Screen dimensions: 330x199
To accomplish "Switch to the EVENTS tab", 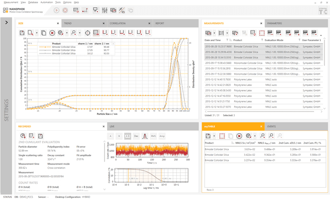I will [296, 126].
